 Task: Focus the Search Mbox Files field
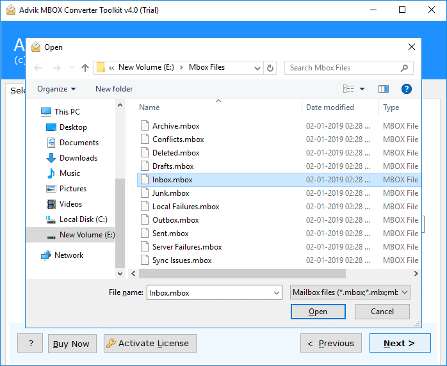[348, 68]
